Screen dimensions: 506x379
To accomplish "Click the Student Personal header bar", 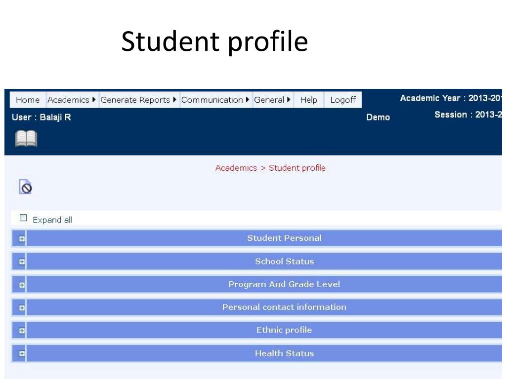I will point(284,238).
